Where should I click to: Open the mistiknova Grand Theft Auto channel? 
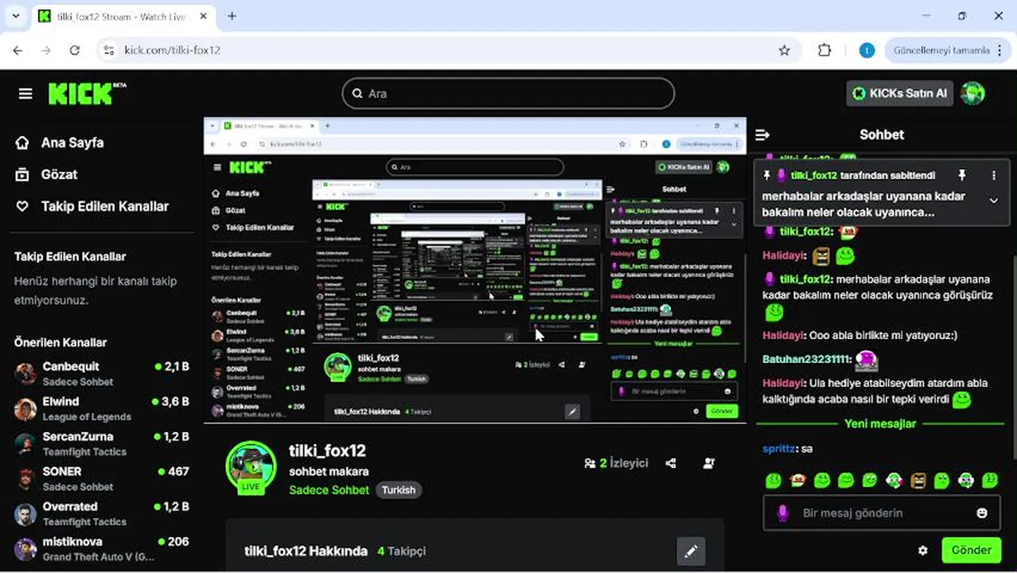click(x=102, y=548)
